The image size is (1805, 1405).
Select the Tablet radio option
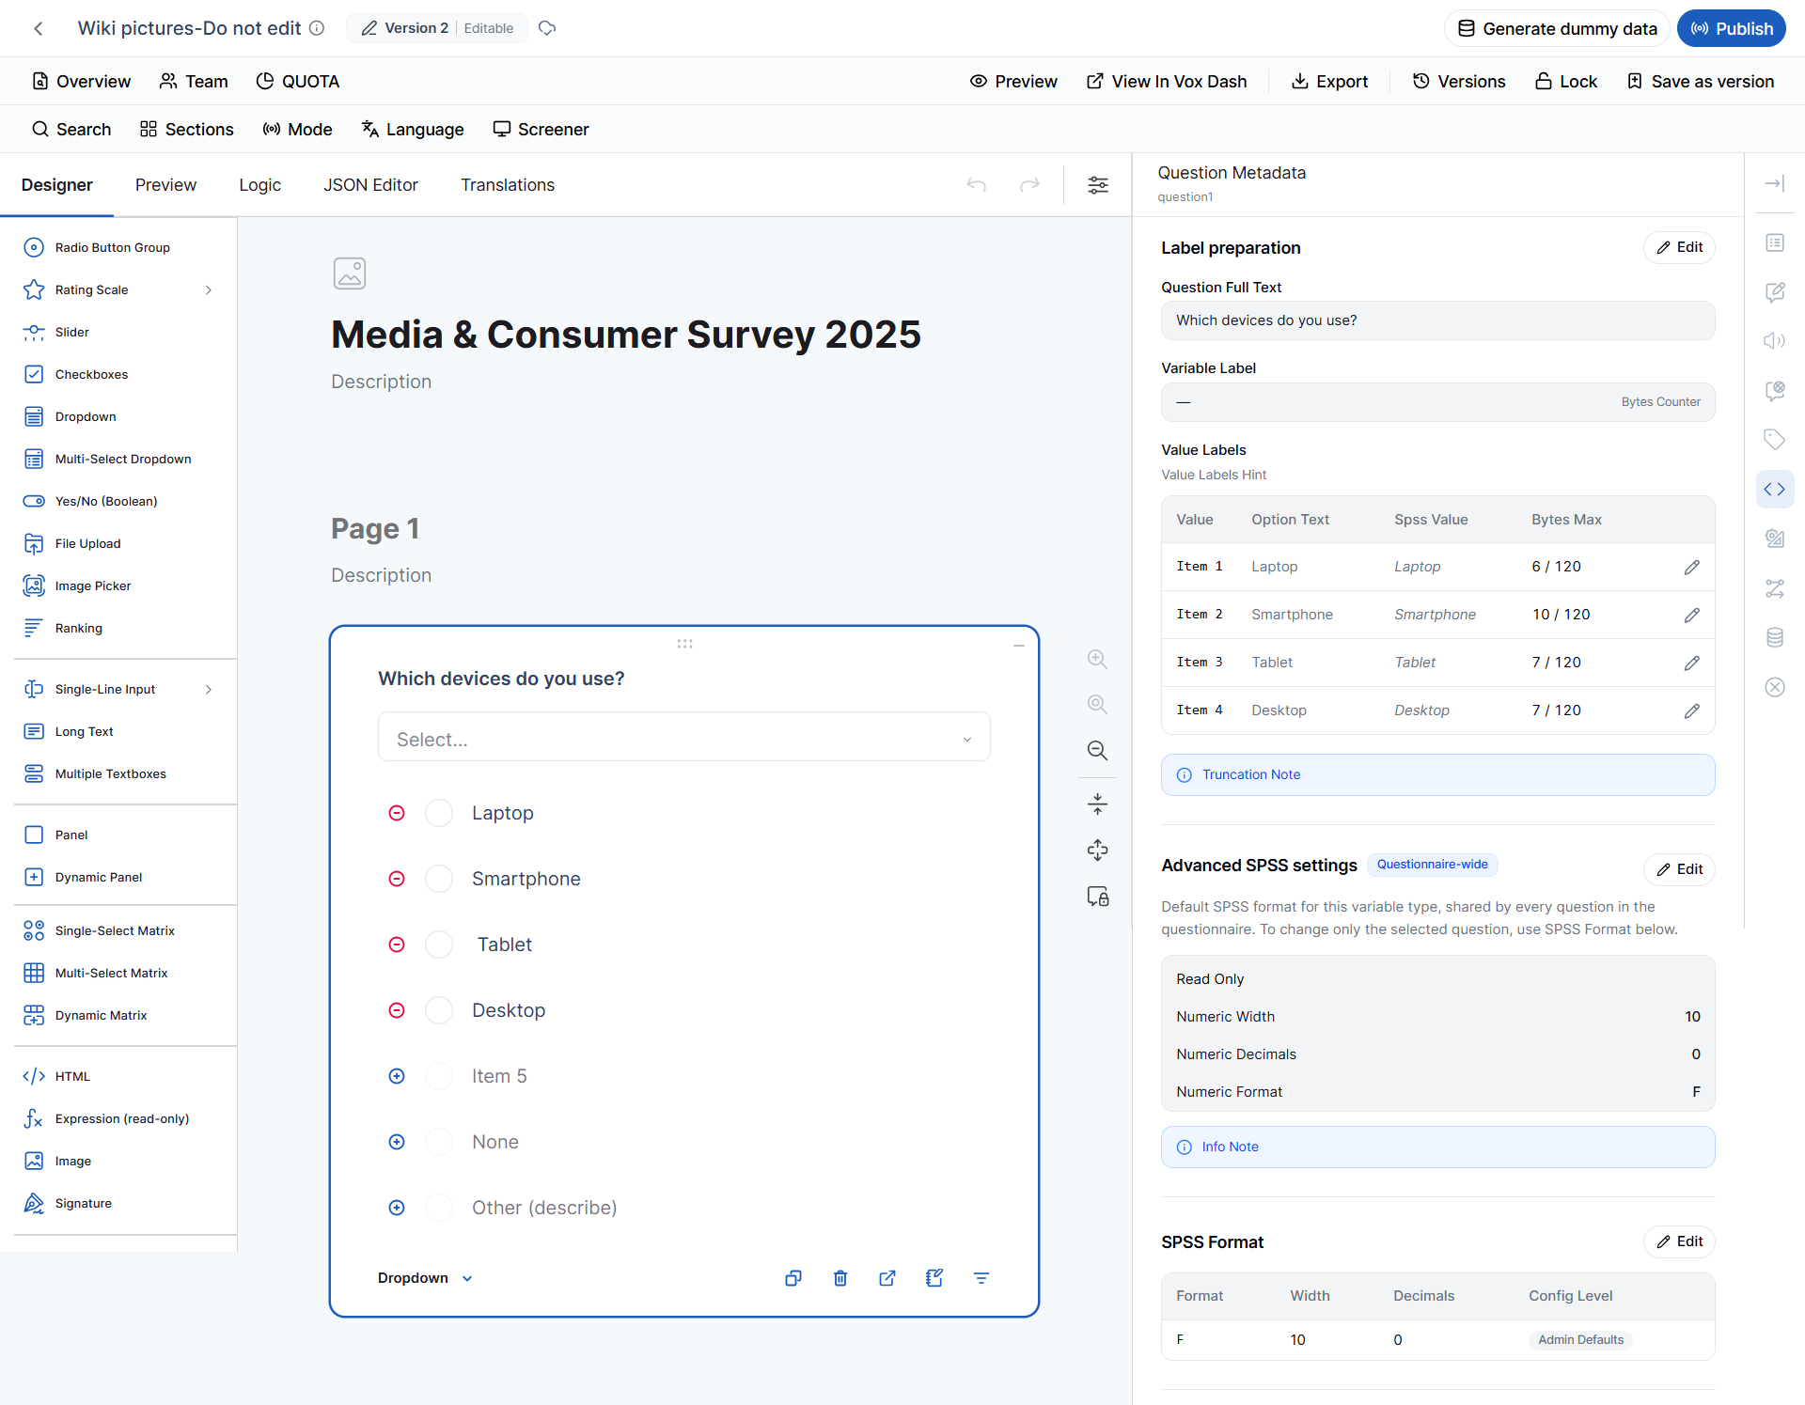[439, 944]
